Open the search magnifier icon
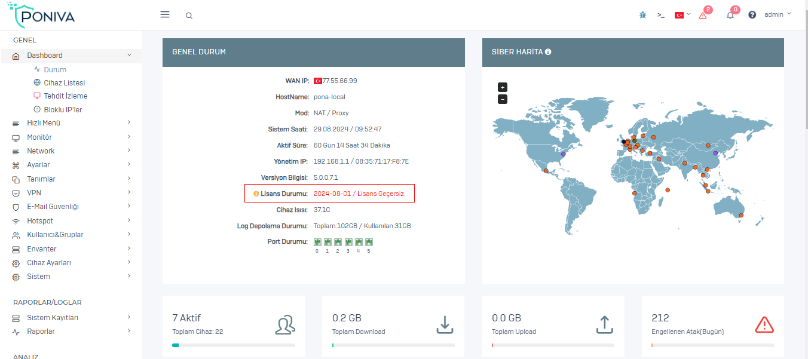This screenshot has height=359, width=808. [x=189, y=16]
